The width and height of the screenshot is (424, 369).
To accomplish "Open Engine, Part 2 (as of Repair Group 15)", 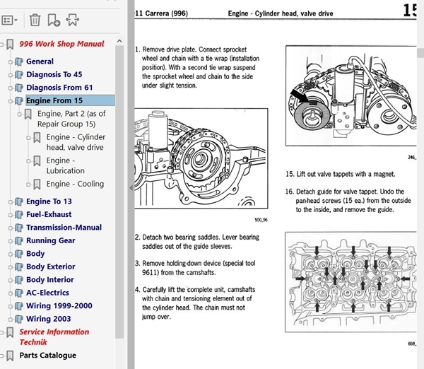I will (71, 119).
